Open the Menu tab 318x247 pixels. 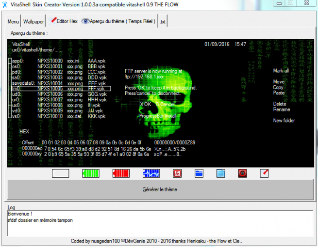pos(14,22)
